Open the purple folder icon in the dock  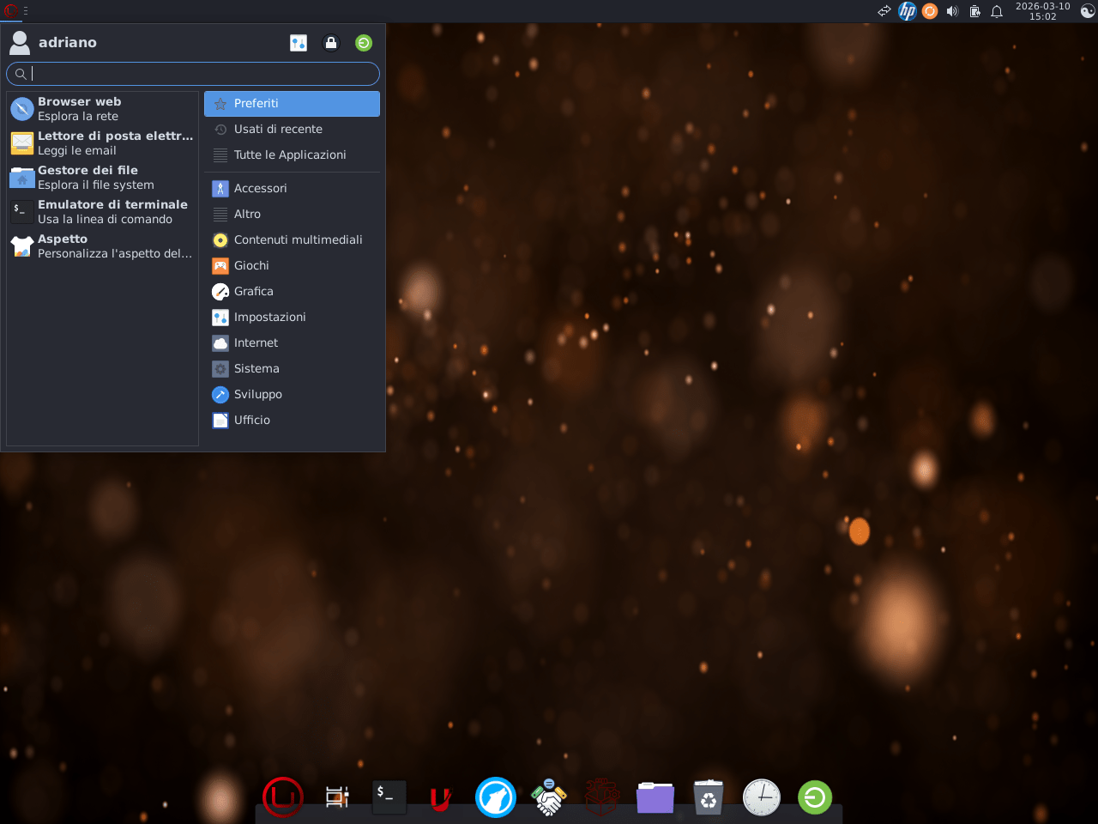pos(655,797)
